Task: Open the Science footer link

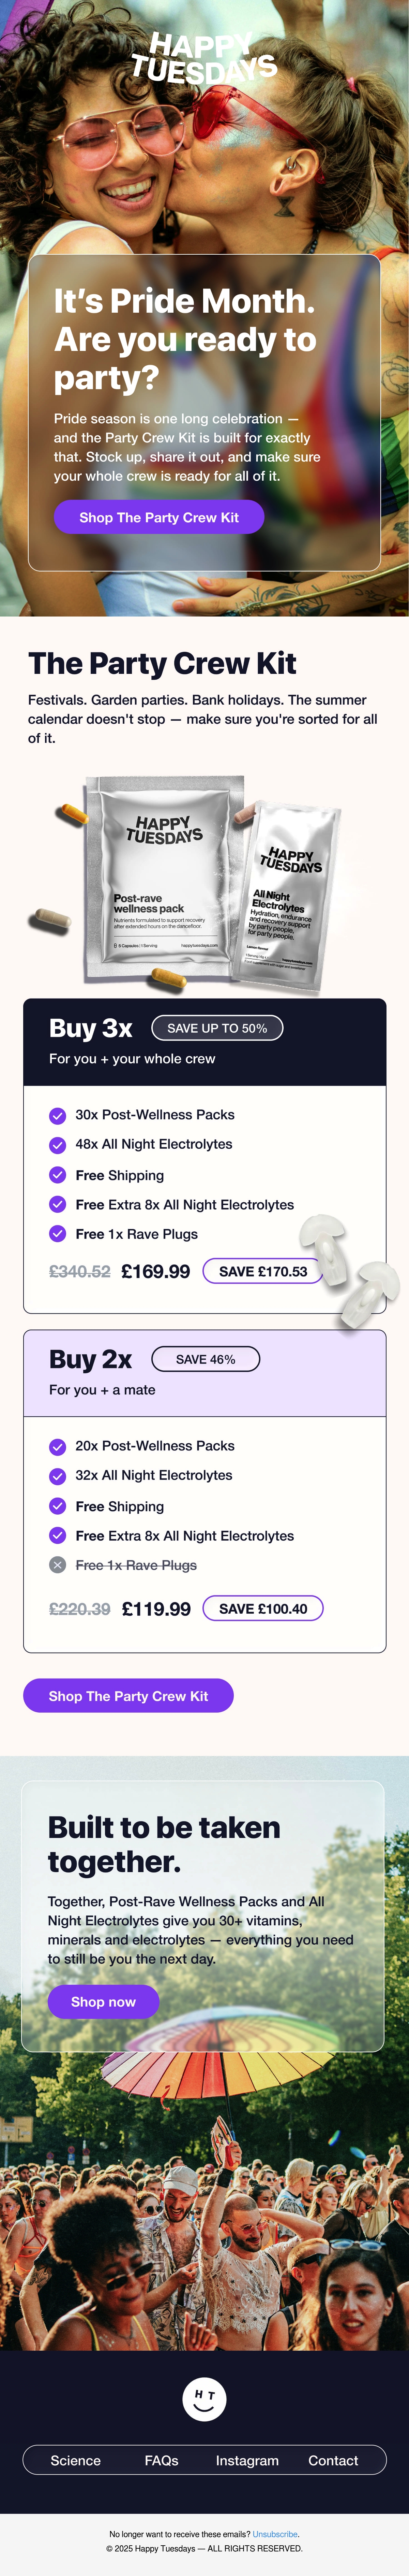Action: pyautogui.click(x=76, y=2460)
